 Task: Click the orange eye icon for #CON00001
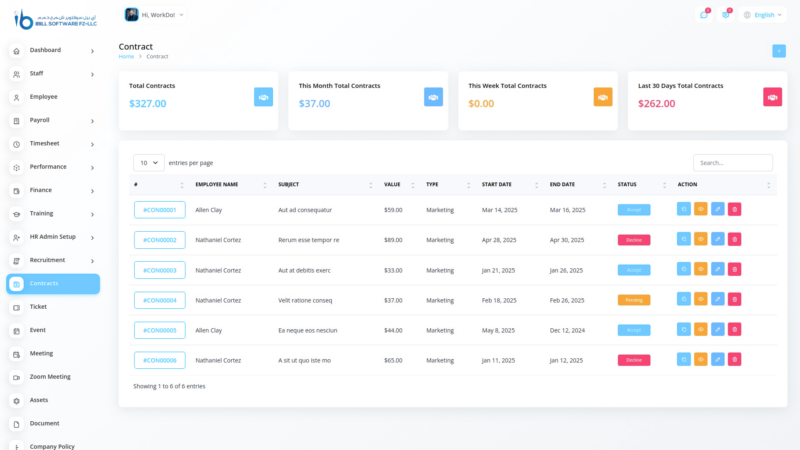point(701,209)
